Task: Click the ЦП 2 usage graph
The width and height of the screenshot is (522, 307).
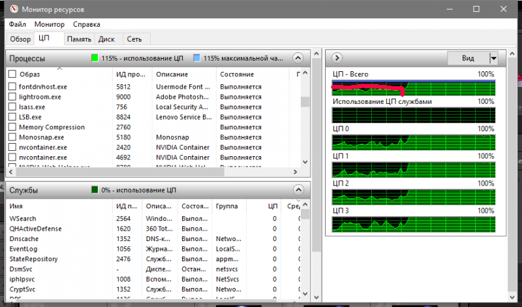Action: point(414,197)
